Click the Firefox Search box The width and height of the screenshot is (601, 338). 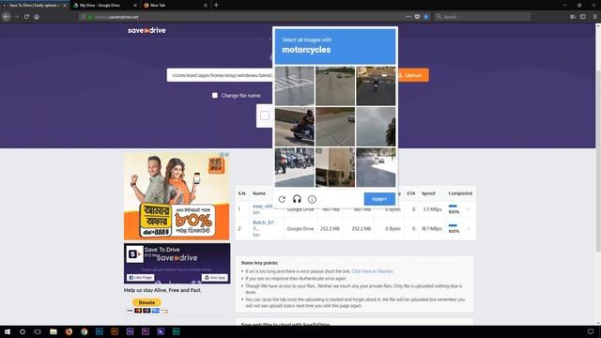coord(483,17)
